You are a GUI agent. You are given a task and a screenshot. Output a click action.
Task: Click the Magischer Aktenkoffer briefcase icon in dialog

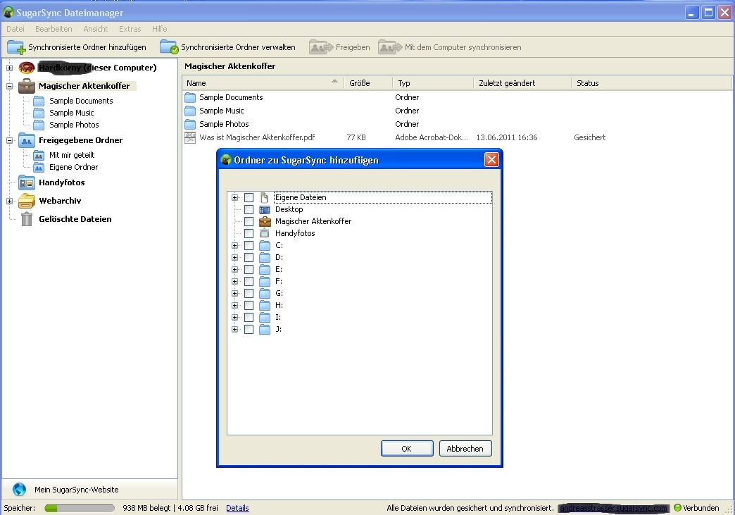coord(265,221)
